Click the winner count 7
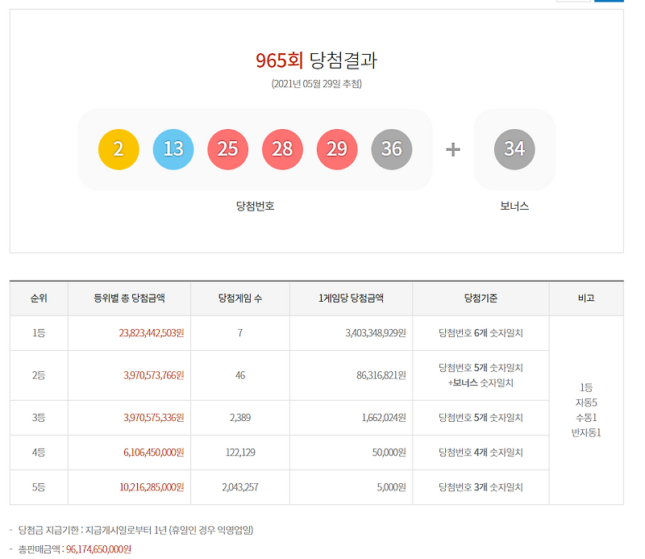This screenshot has height=559, width=645. click(239, 333)
